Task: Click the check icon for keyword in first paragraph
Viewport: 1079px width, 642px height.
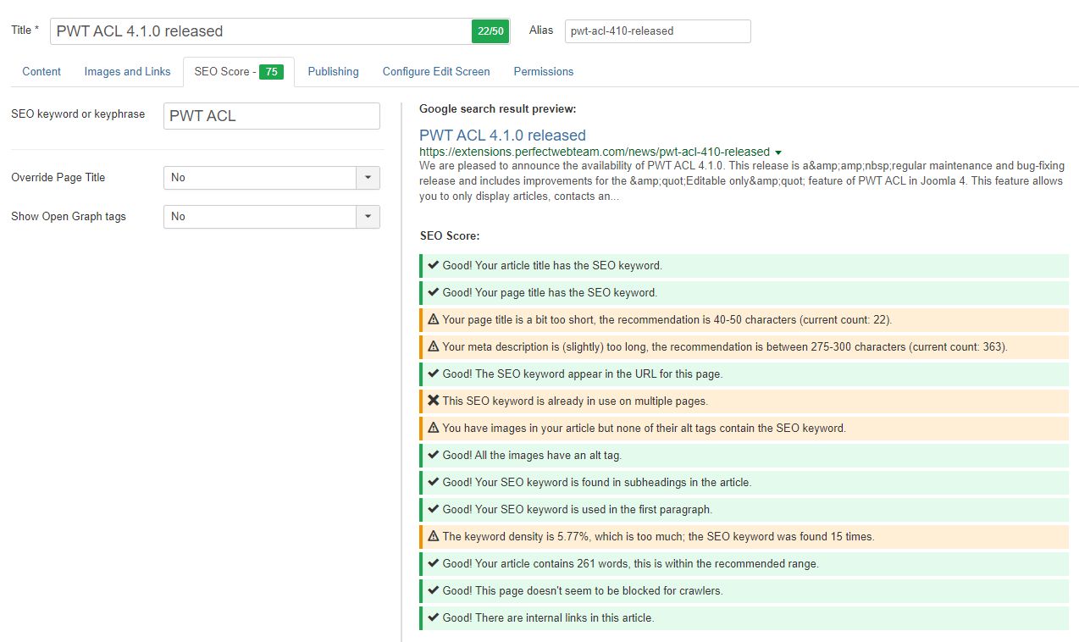Action: [434, 509]
